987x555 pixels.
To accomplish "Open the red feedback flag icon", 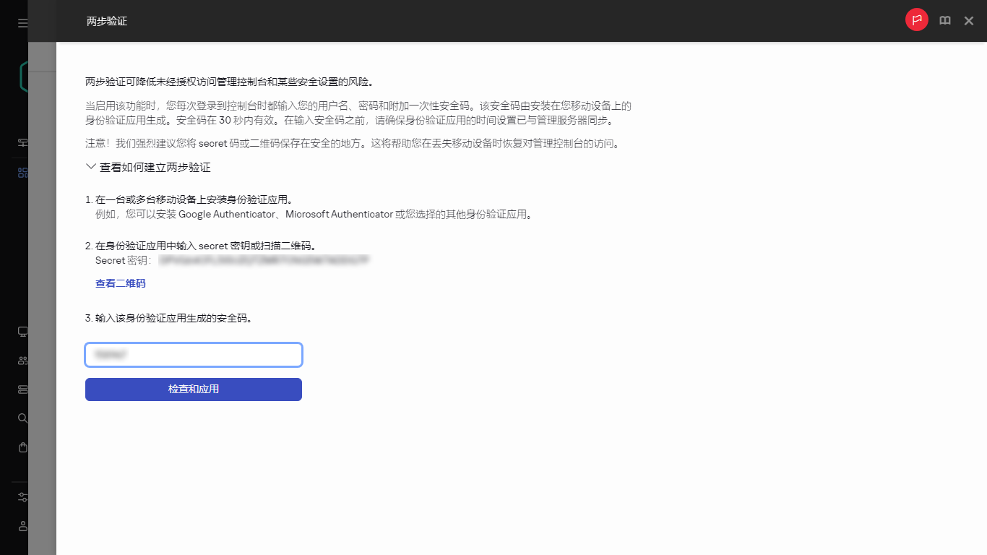I will point(916,20).
